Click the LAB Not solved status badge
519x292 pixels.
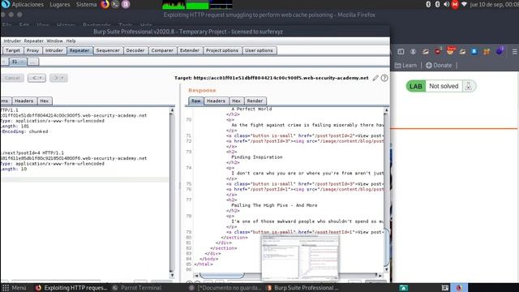(441, 86)
